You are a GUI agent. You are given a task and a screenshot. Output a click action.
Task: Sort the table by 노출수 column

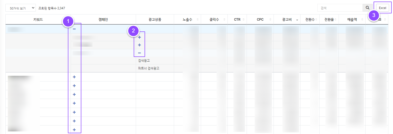tap(187, 20)
